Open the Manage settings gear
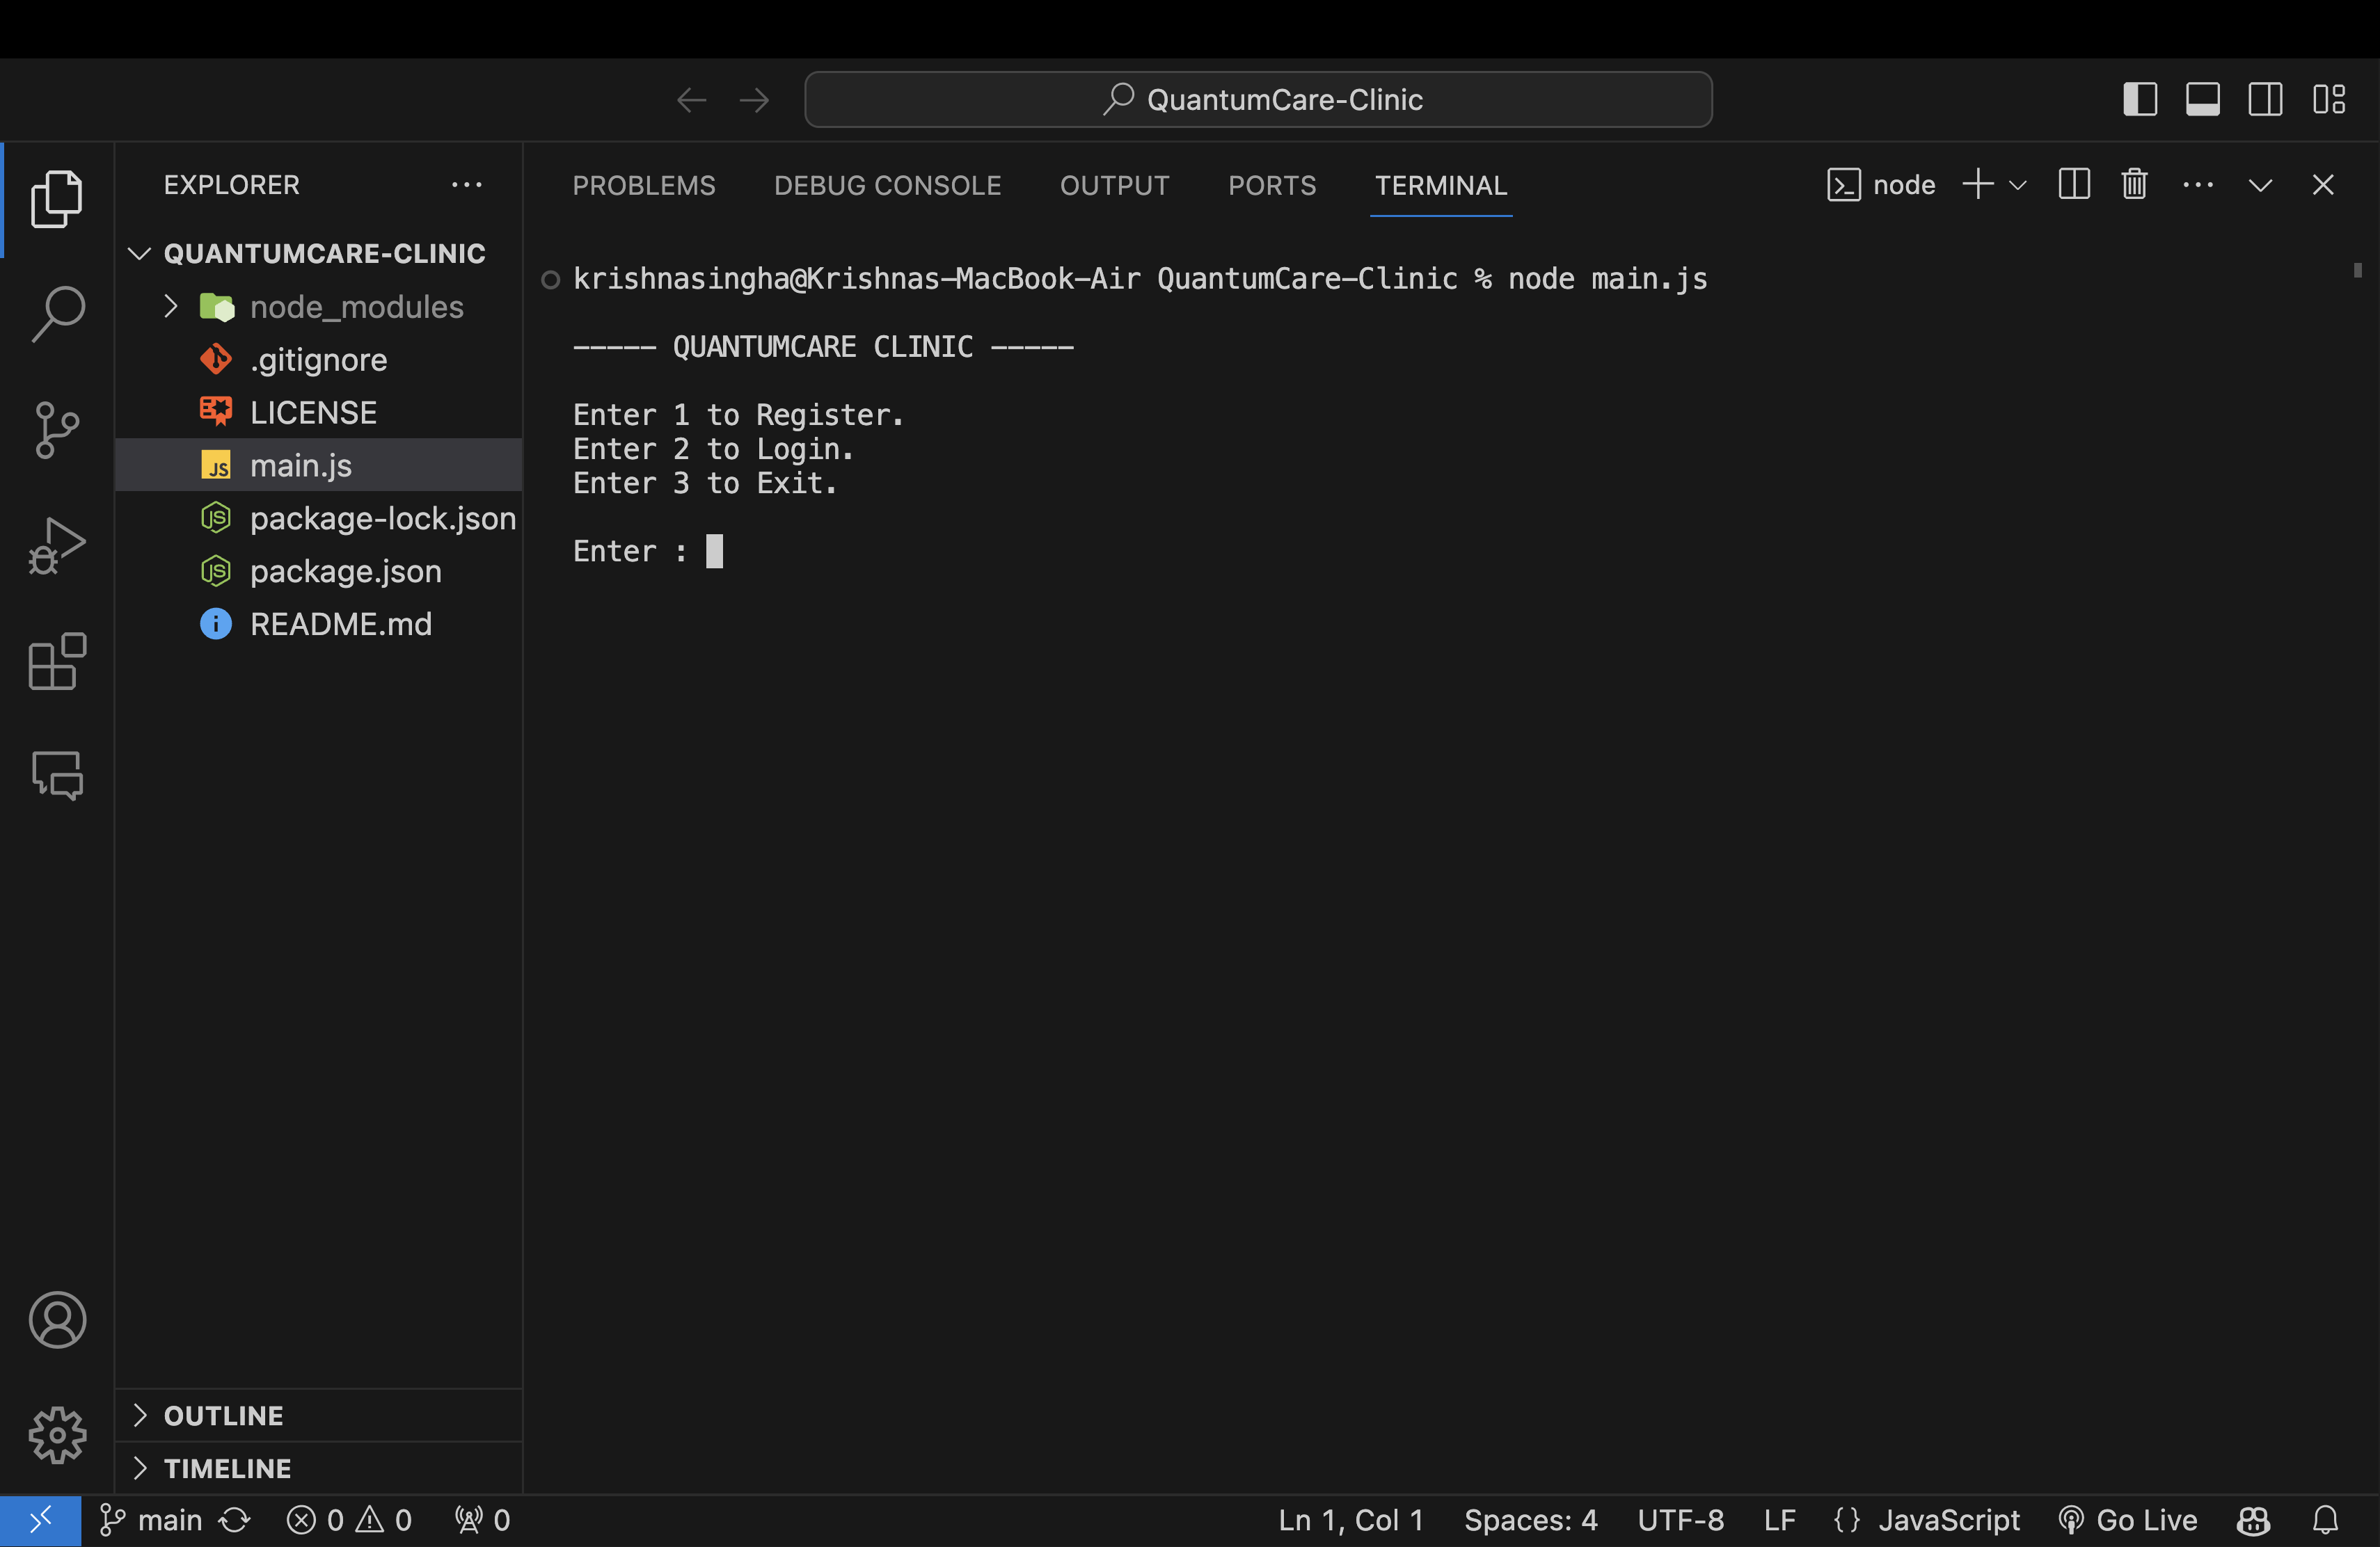The image size is (2380, 1547). pyautogui.click(x=57, y=1435)
